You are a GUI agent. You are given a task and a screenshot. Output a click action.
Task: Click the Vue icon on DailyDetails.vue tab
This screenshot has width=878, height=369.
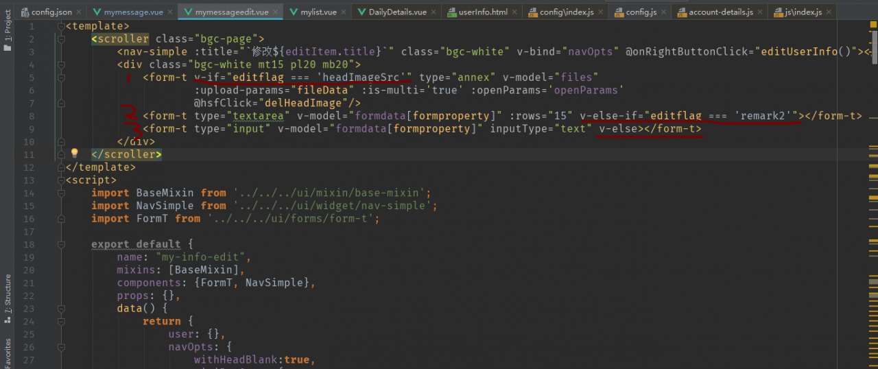pyautogui.click(x=361, y=12)
